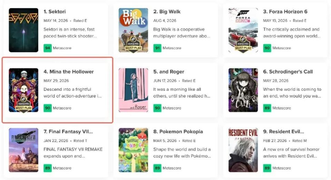Open the Big Walk cover art thumbnail
This screenshot has width=331, height=180.
133,30
